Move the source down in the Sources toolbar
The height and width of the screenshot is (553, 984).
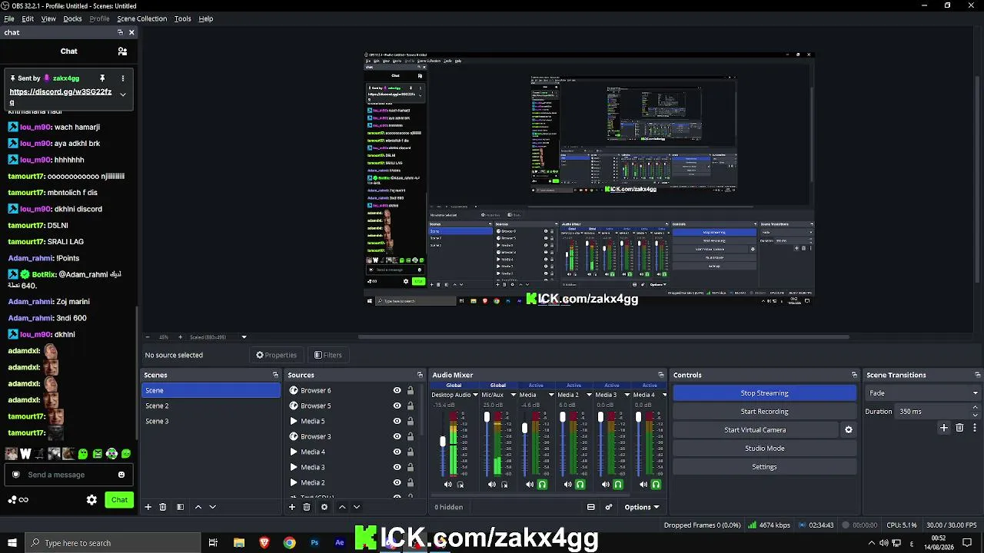point(357,507)
